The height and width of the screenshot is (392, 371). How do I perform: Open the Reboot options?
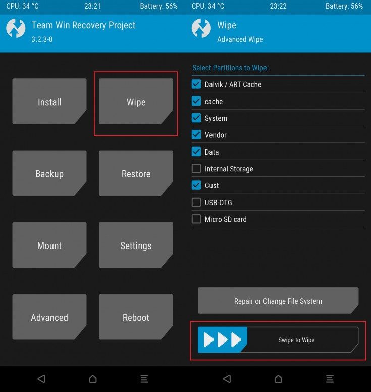tap(136, 317)
